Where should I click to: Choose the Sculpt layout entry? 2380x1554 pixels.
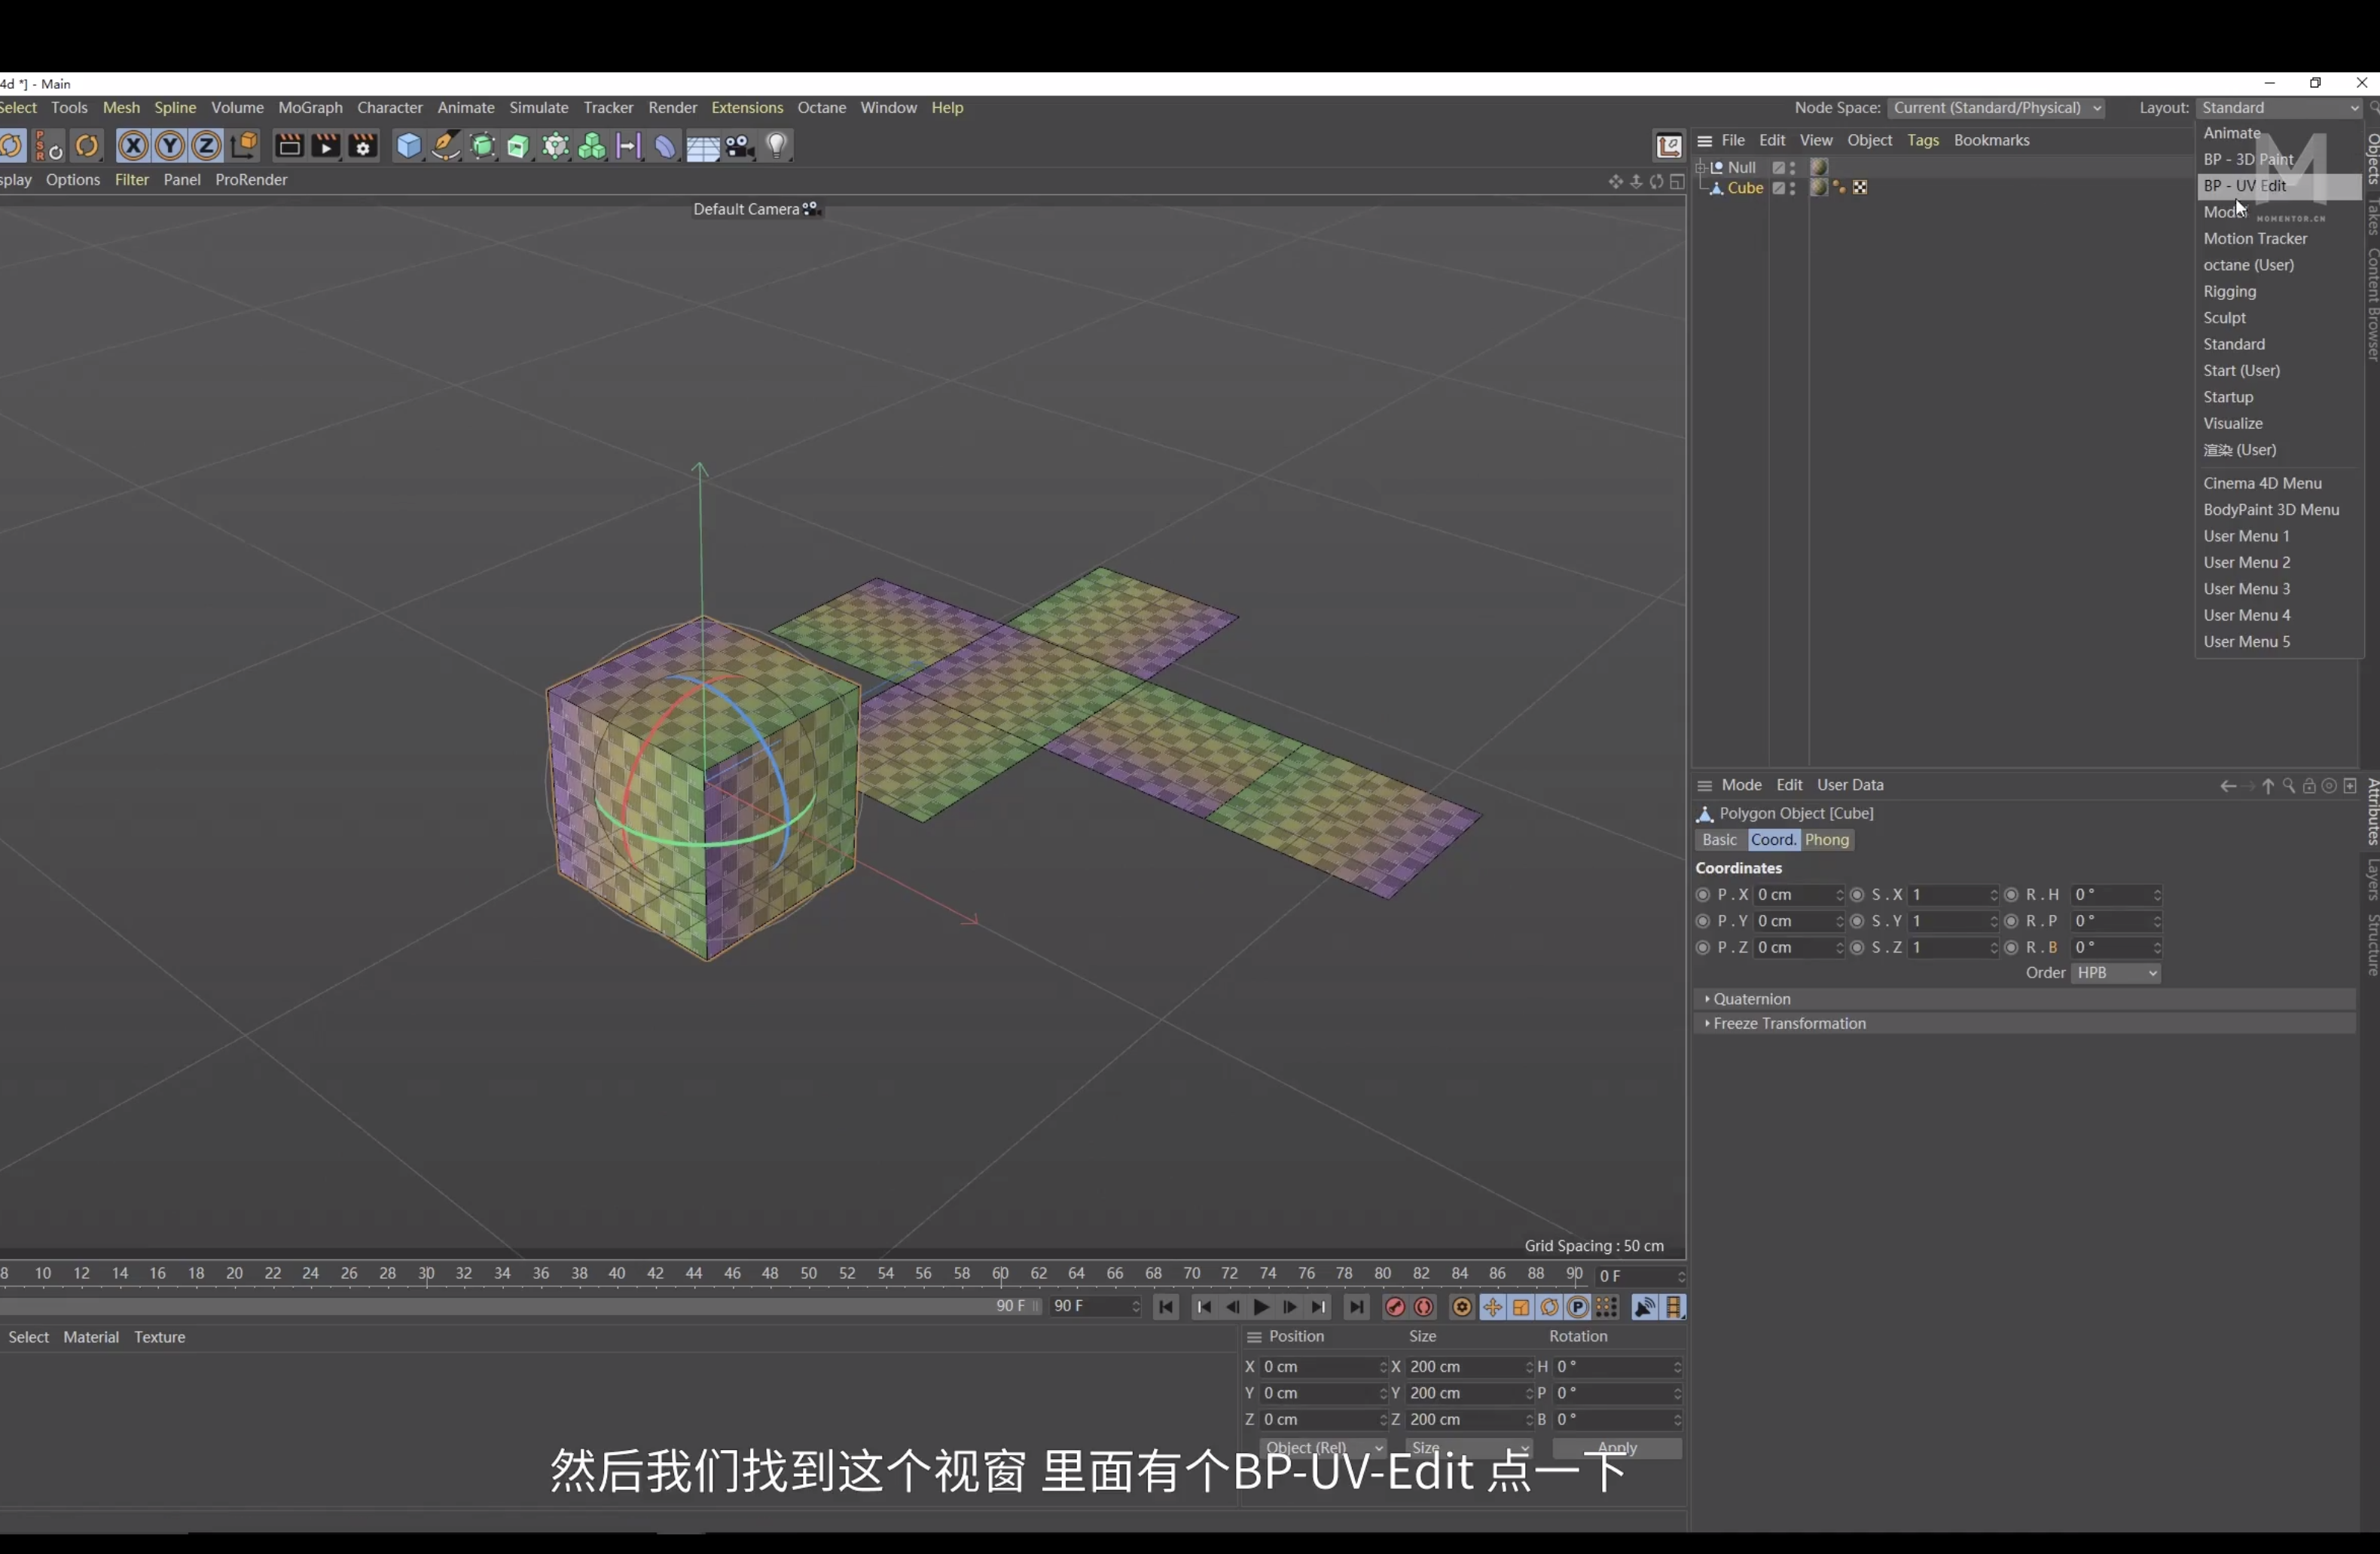(2278, 318)
